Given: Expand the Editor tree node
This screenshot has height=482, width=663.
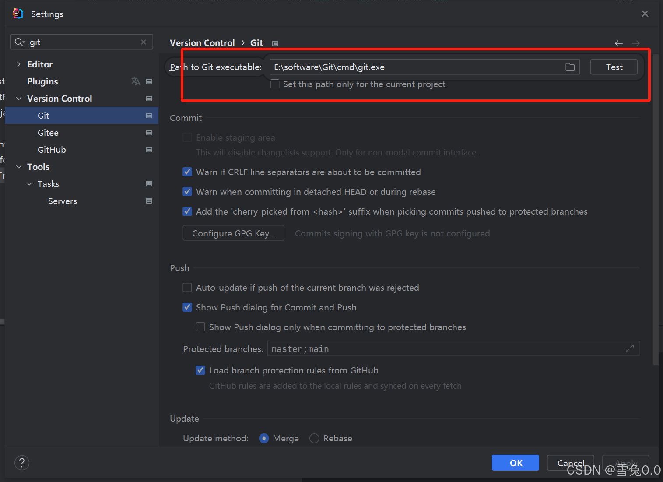Looking at the screenshot, I should (18, 64).
